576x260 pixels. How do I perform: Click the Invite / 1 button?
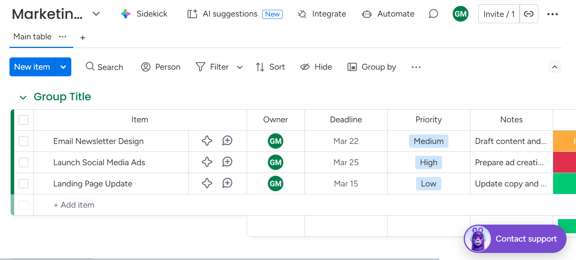point(498,13)
